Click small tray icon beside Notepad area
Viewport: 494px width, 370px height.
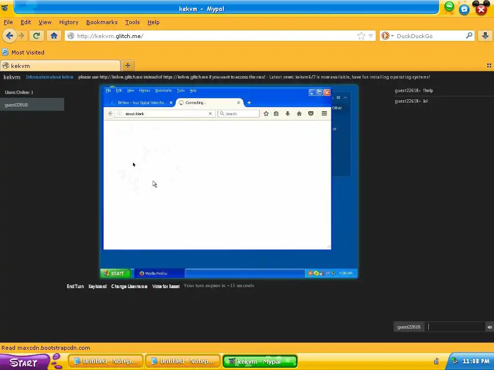436,361
